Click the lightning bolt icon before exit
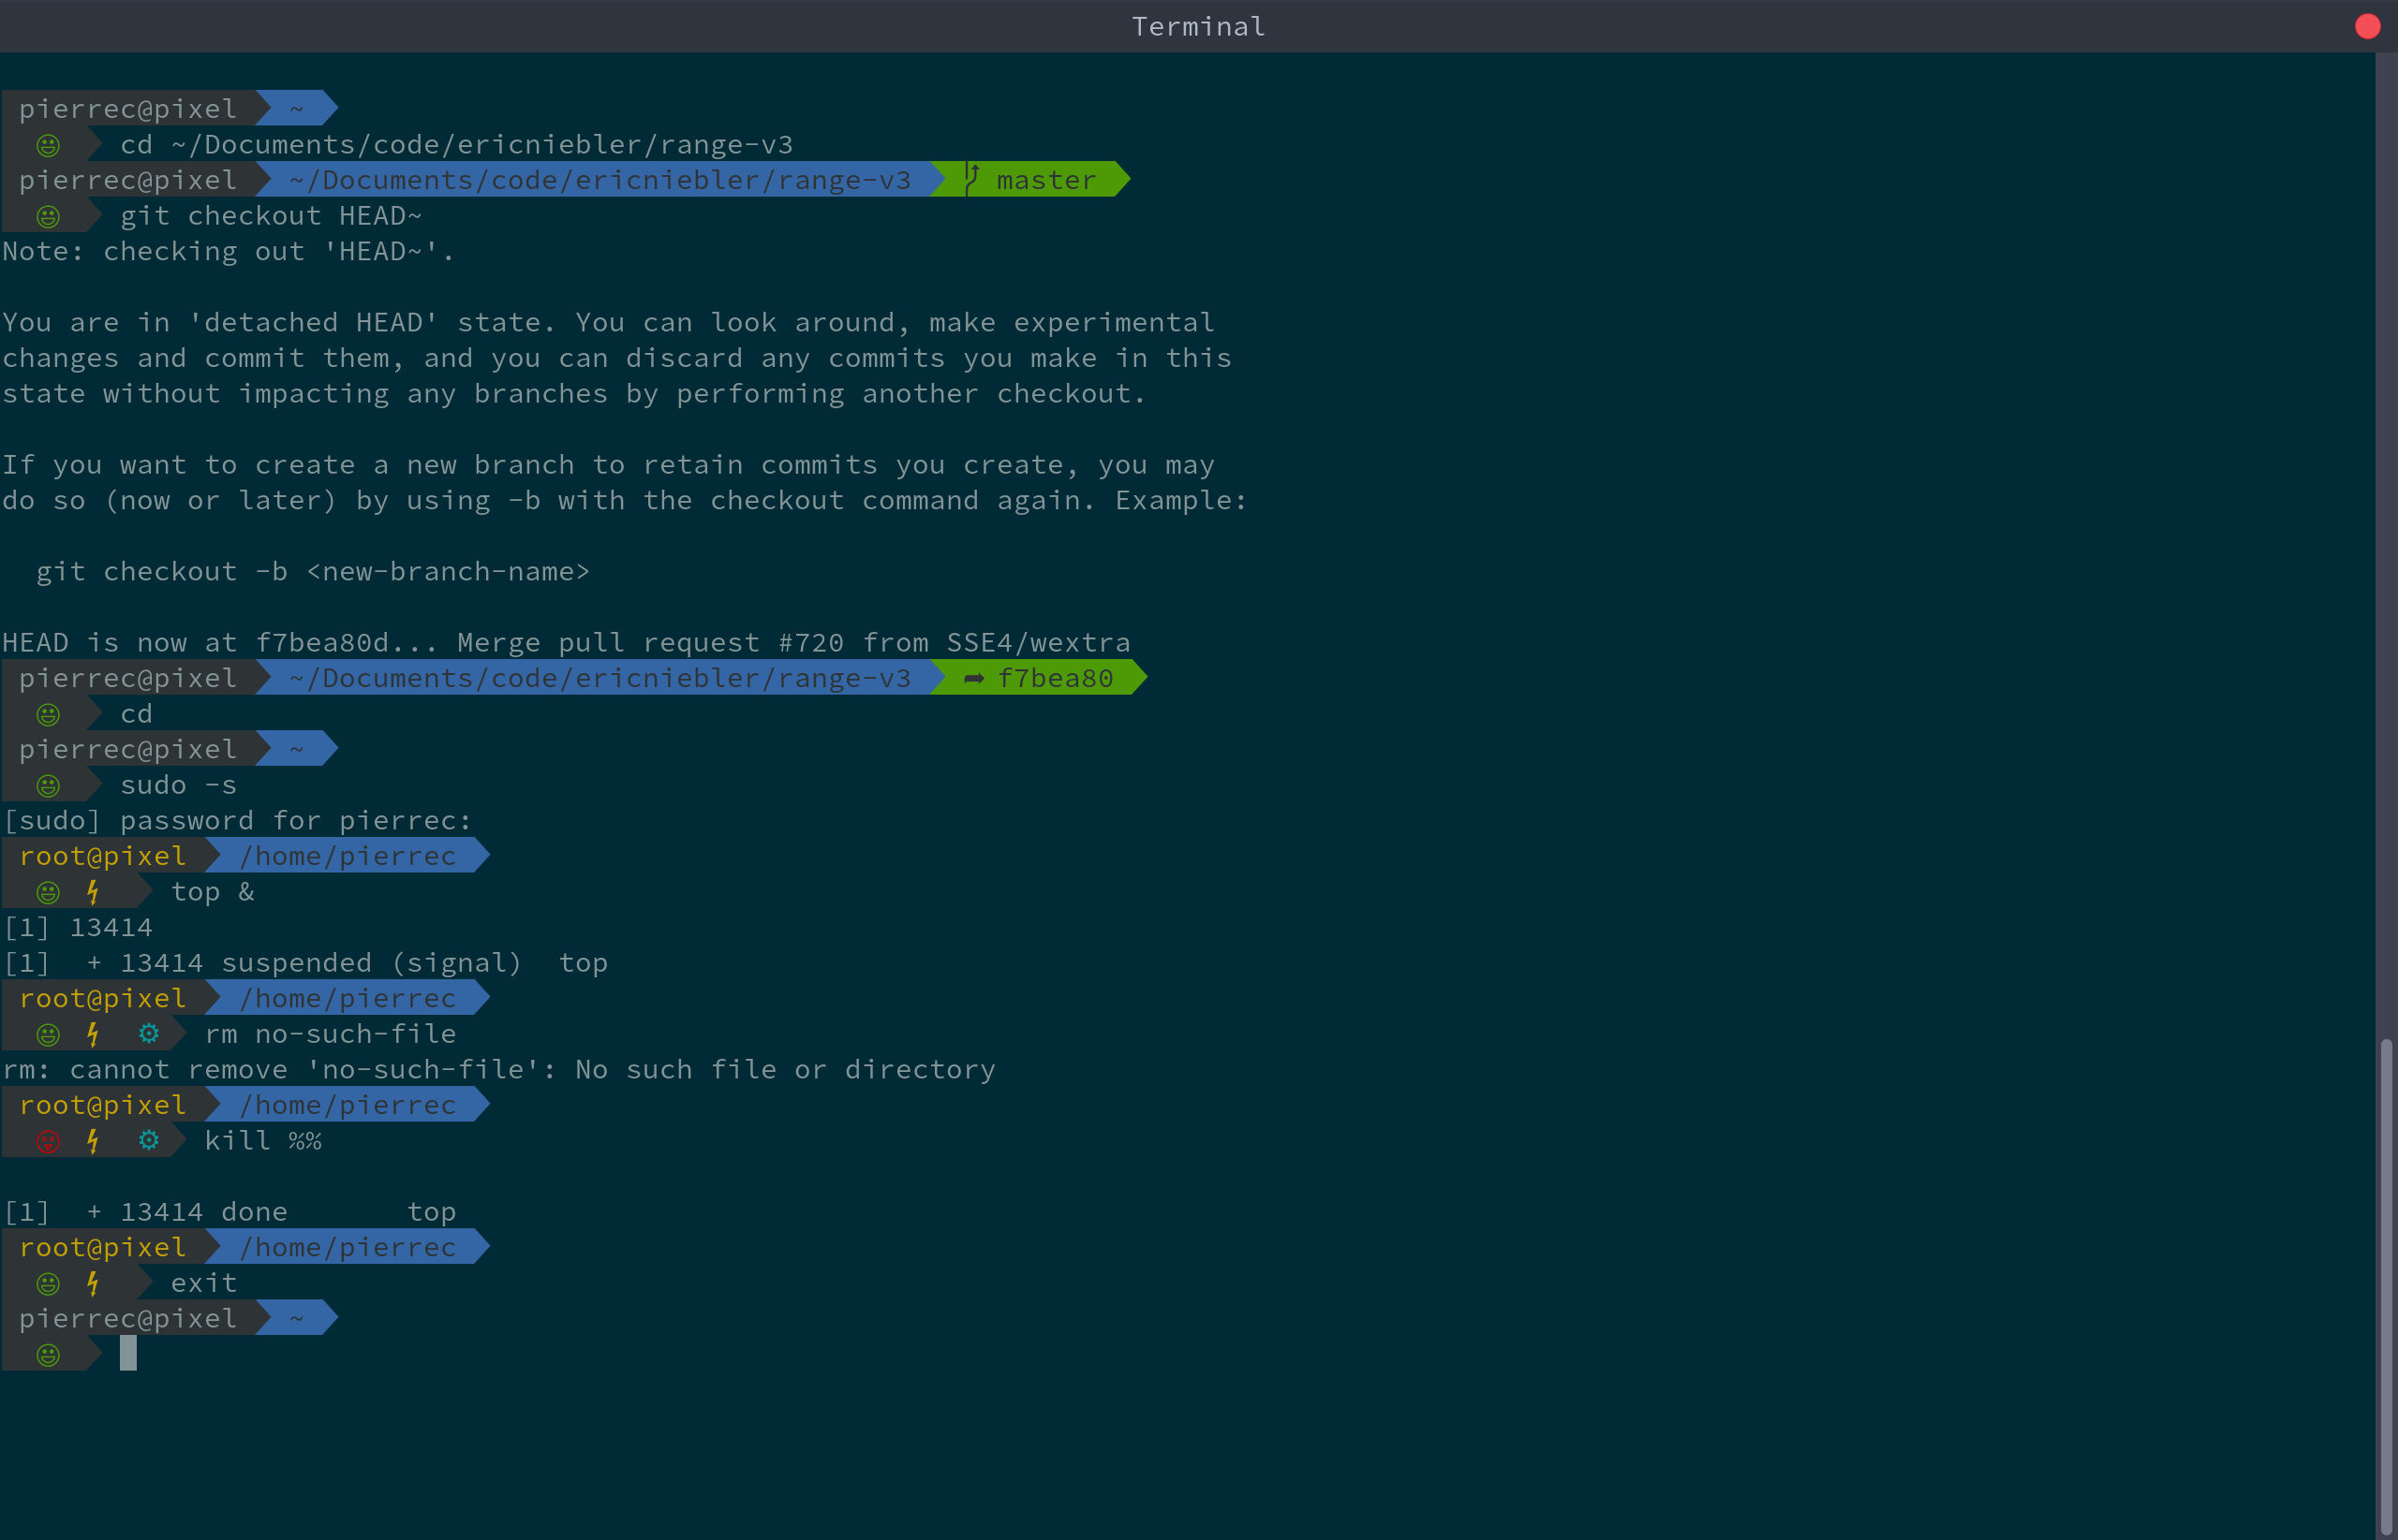This screenshot has width=2398, height=1540. (x=93, y=1283)
